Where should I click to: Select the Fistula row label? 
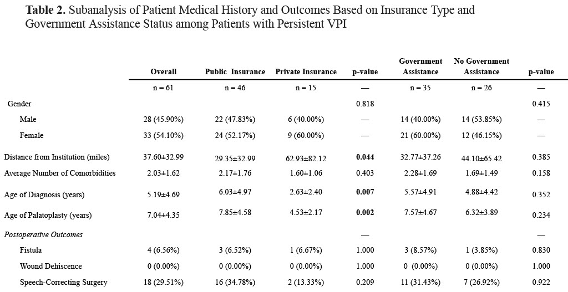pos(31,250)
